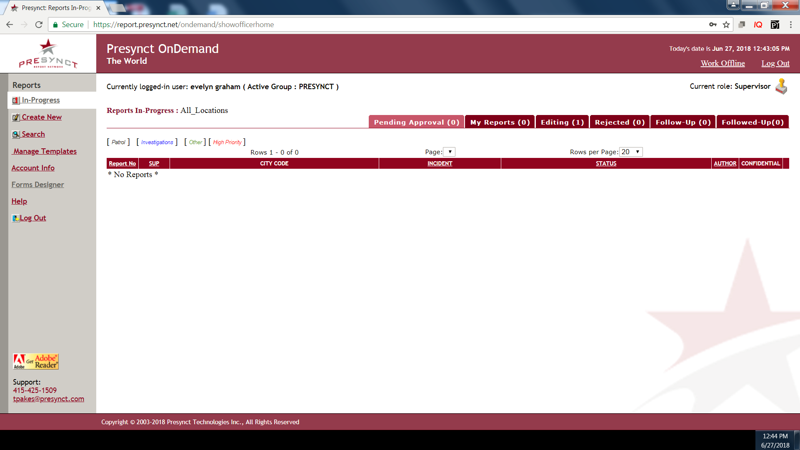800x450 pixels.
Task: Bookmark page with the star icon
Action: [726, 25]
